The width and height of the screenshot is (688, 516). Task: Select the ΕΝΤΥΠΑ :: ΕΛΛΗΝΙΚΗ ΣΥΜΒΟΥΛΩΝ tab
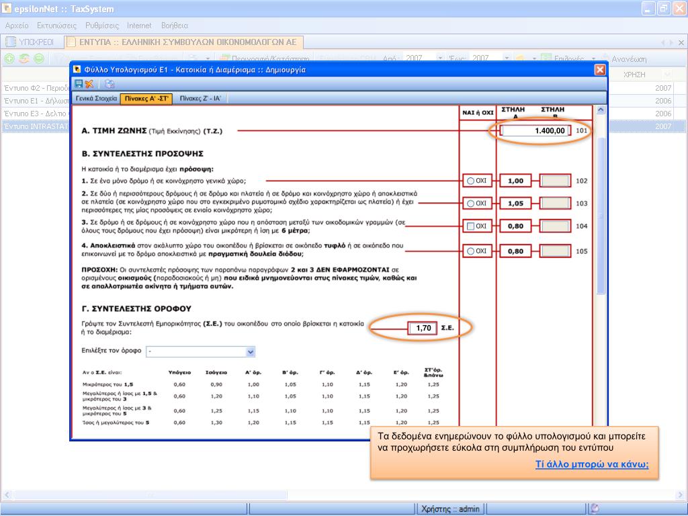pyautogui.click(x=184, y=42)
